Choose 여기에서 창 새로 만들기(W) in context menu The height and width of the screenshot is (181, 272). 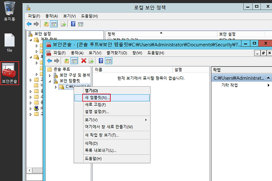[112, 127]
